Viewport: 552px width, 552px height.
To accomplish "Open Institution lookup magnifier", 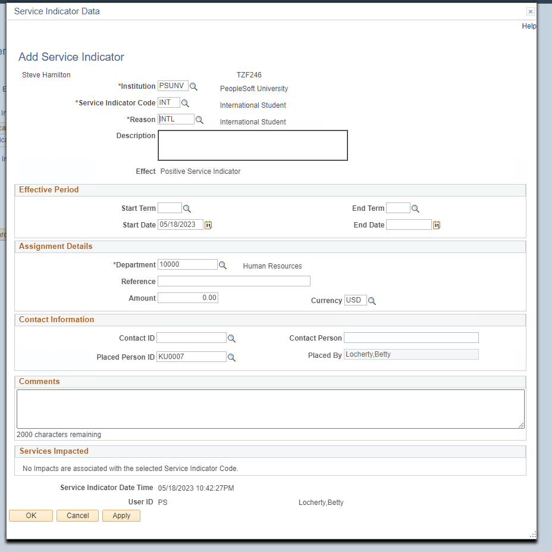I will 194,86.
